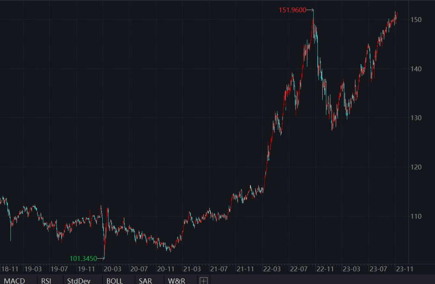435x284 pixels.
Task: Select the 140 price axis label
Action: (416, 69)
